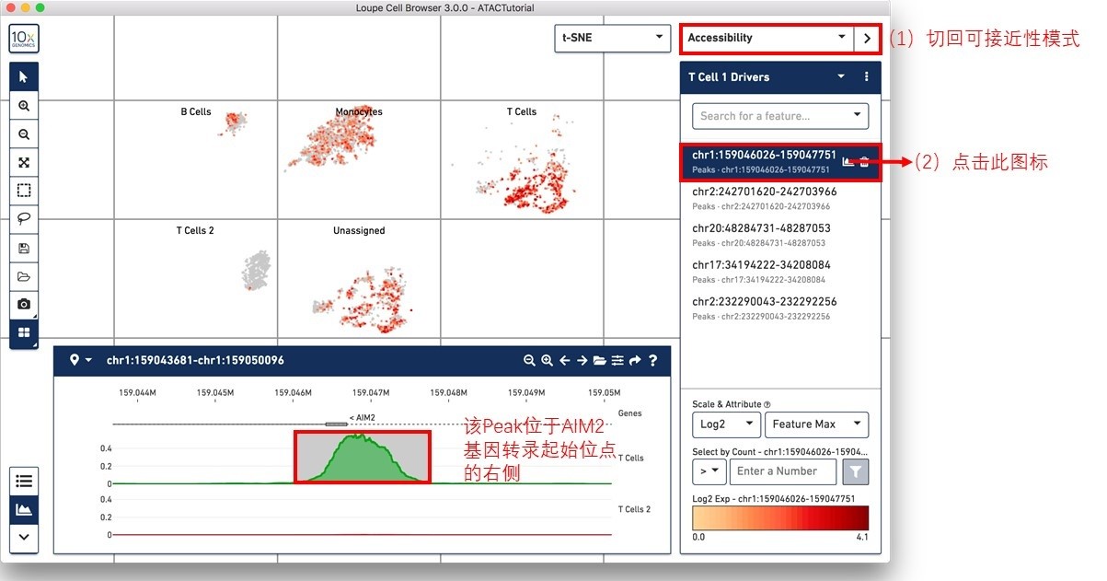Select feature chr2:232290043-232292256
This screenshot has width=1107, height=581.
point(780,308)
